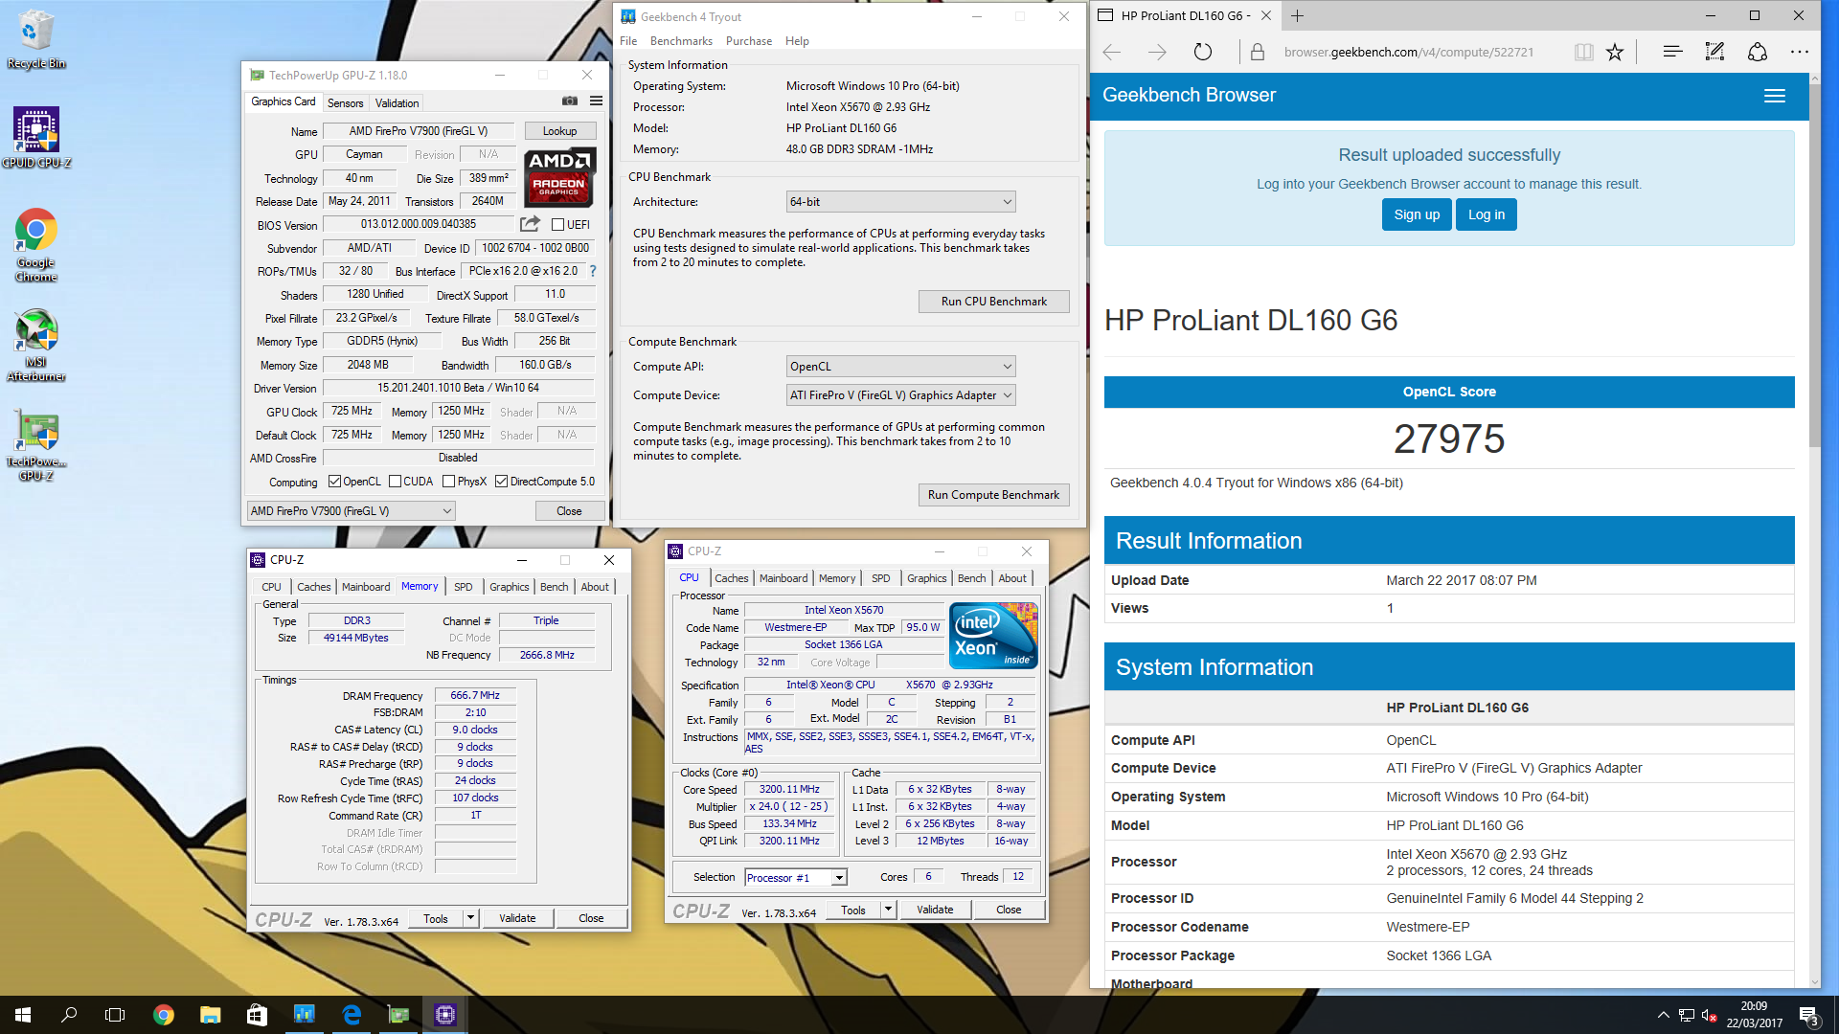Open Windows Store from the taskbar
The image size is (1839, 1034).
(257, 1015)
